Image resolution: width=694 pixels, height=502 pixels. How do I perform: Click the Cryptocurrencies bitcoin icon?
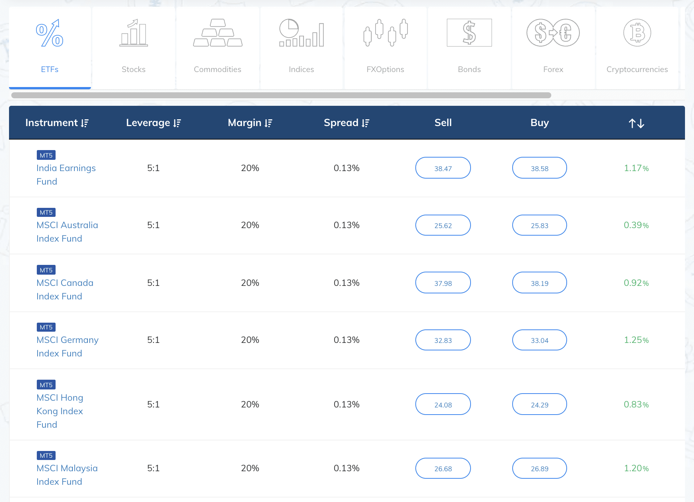(637, 33)
